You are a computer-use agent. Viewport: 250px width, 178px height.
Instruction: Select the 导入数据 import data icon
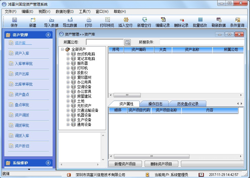[x=51, y=21]
